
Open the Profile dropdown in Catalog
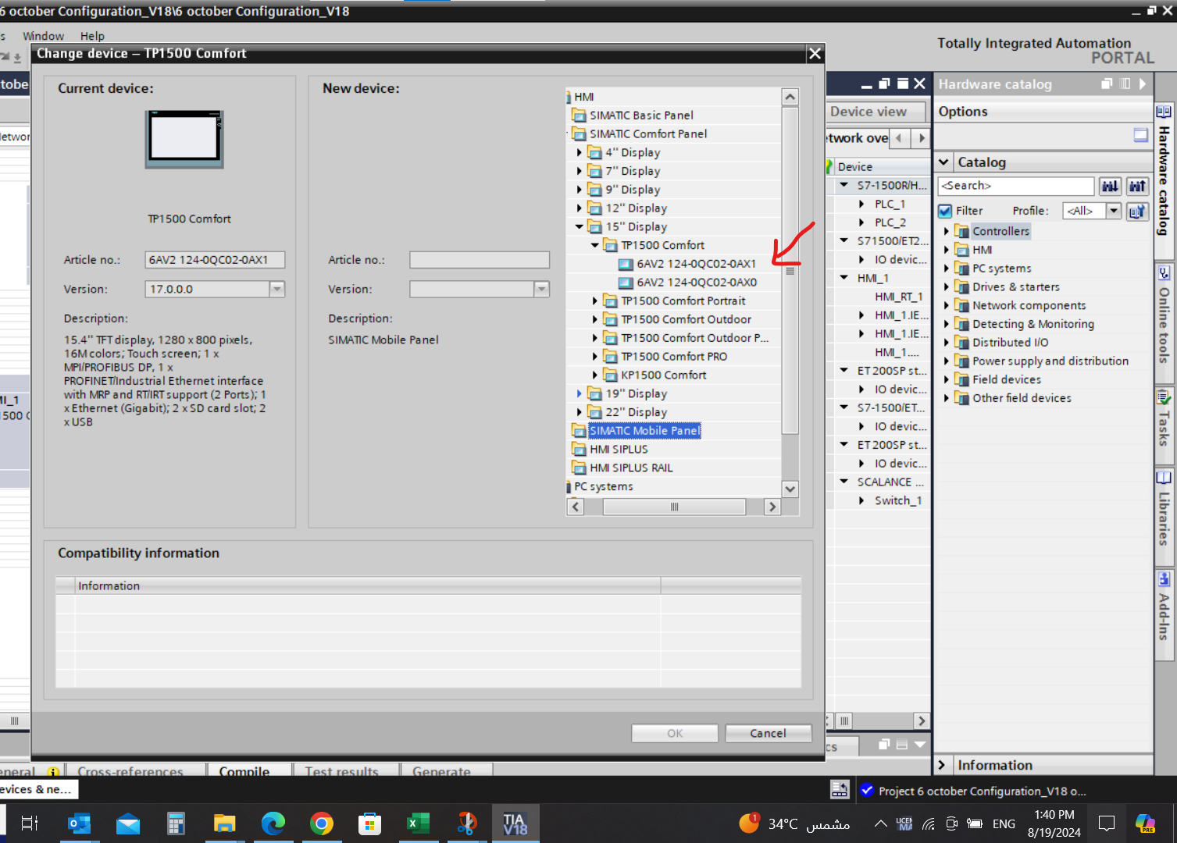point(1114,211)
